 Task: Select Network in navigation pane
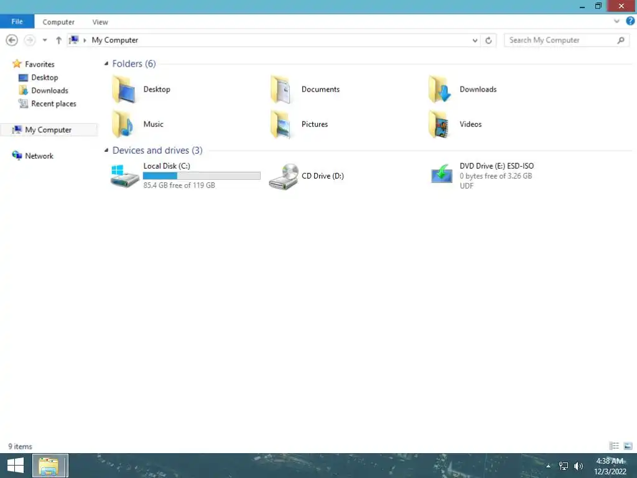(x=39, y=156)
